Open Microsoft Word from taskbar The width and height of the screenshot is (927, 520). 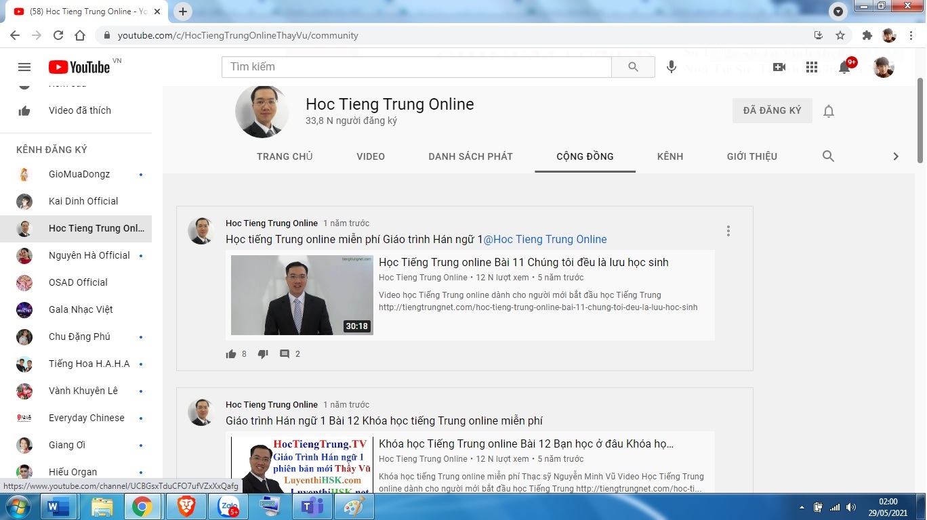point(59,506)
